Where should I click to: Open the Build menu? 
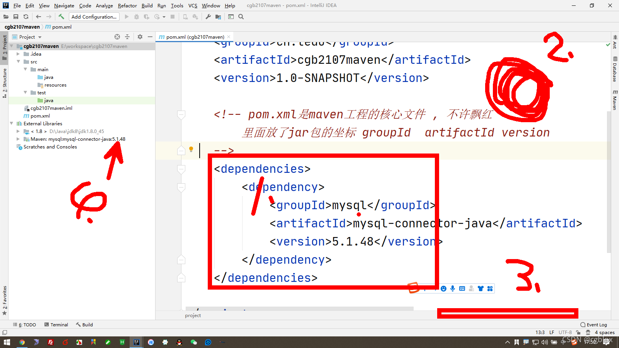(147, 5)
